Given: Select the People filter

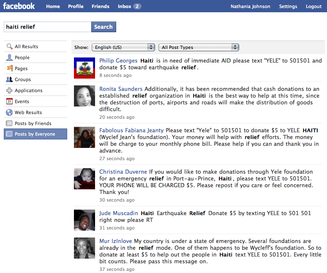Looking at the screenshot, I should (35, 57).
